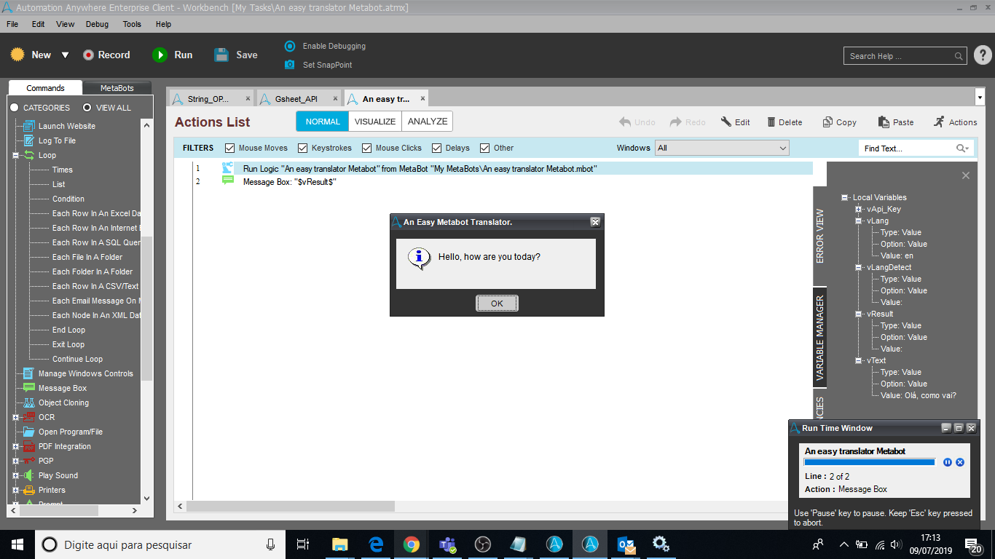The height and width of the screenshot is (559, 995).
Task: Expand the vApi_Key variable node
Action: pos(859,209)
